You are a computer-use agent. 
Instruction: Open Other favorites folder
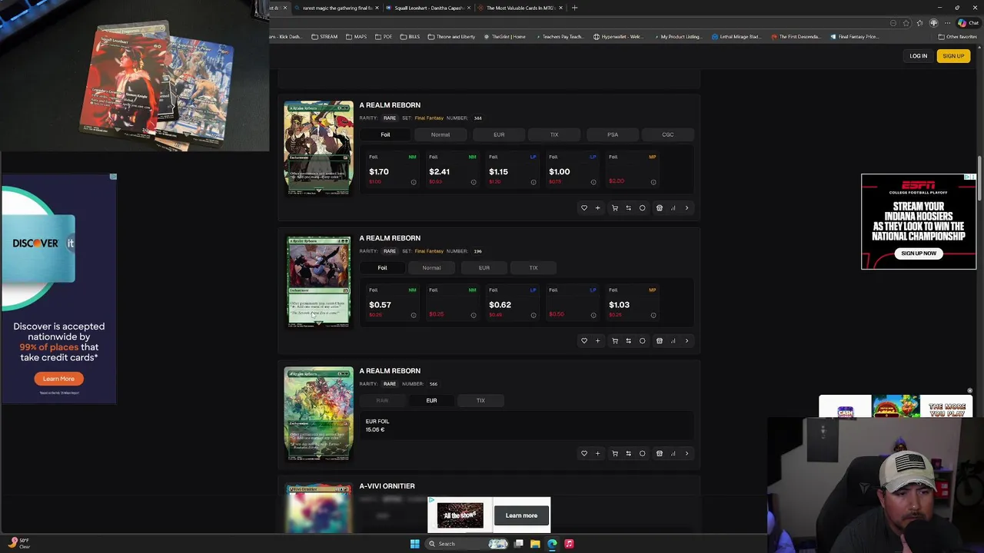[958, 37]
